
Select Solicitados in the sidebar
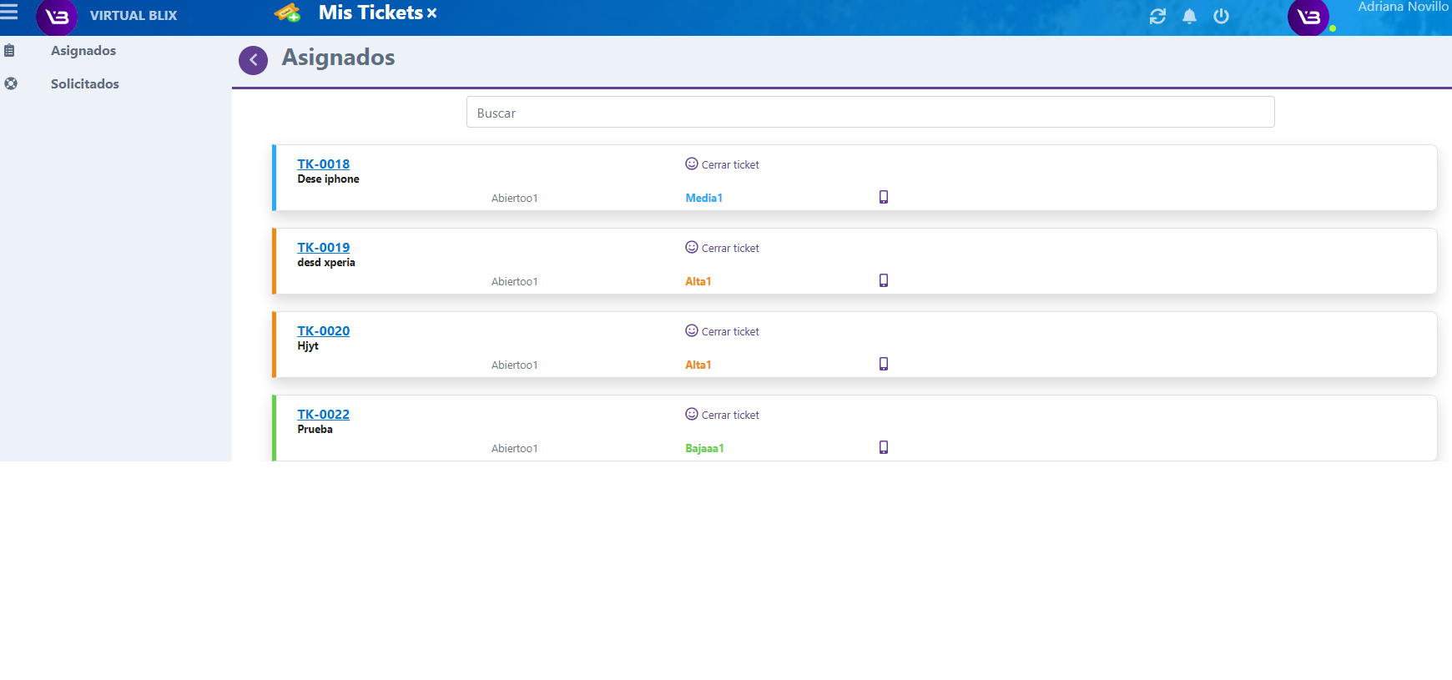(x=84, y=84)
